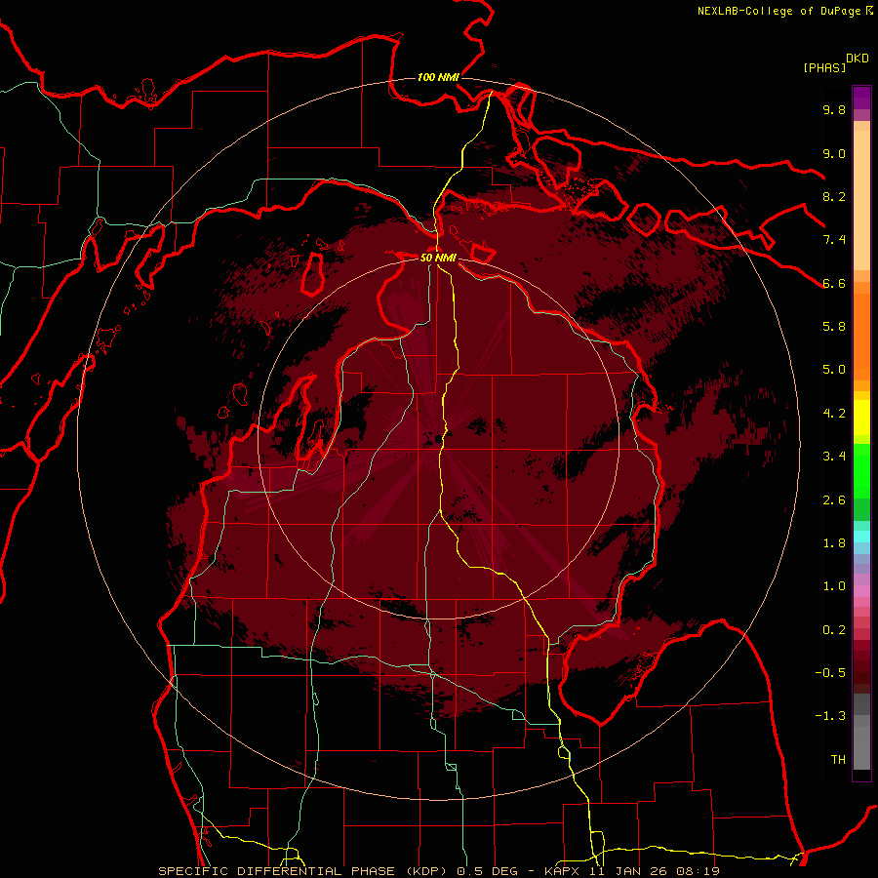The image size is (878, 878).
Task: Click the 7.4 scale value
Action: pyautogui.click(x=834, y=240)
